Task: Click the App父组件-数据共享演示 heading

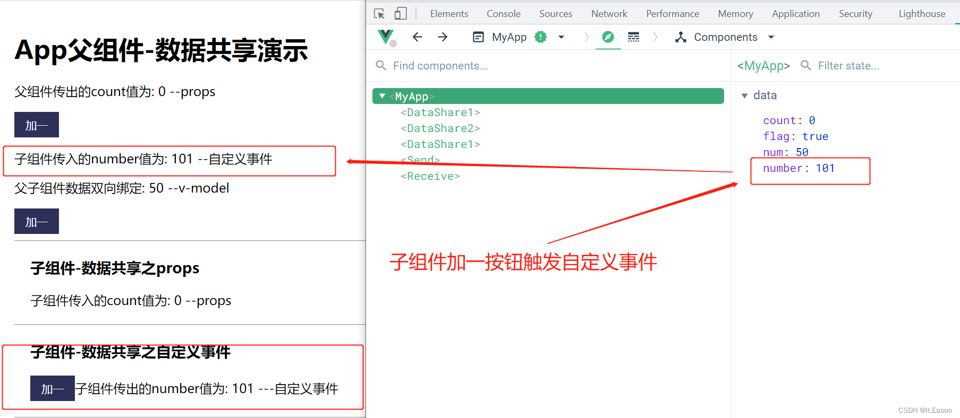Action: pyautogui.click(x=162, y=50)
